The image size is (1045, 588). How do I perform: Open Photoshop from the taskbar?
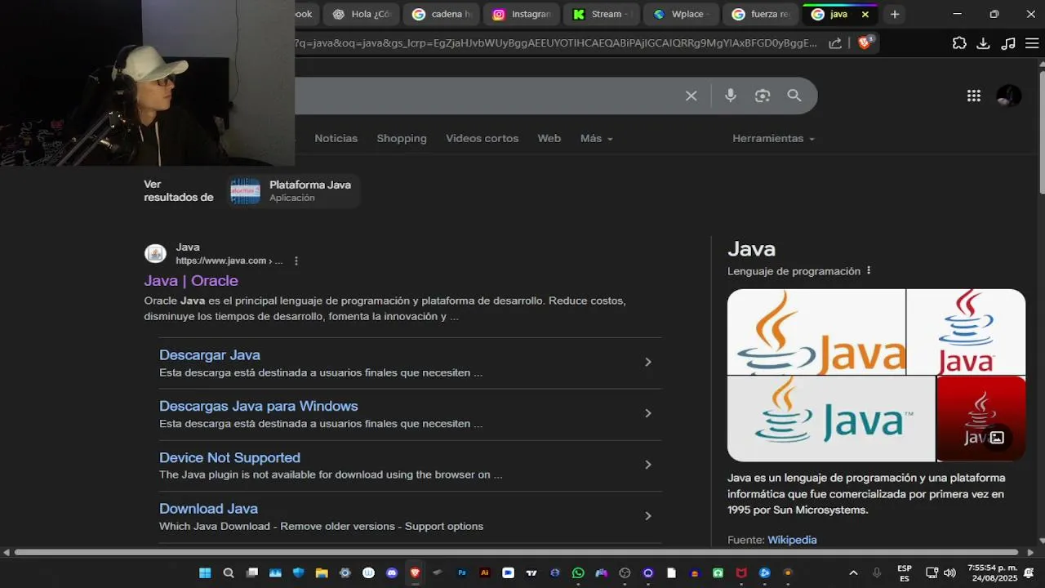[x=462, y=573]
